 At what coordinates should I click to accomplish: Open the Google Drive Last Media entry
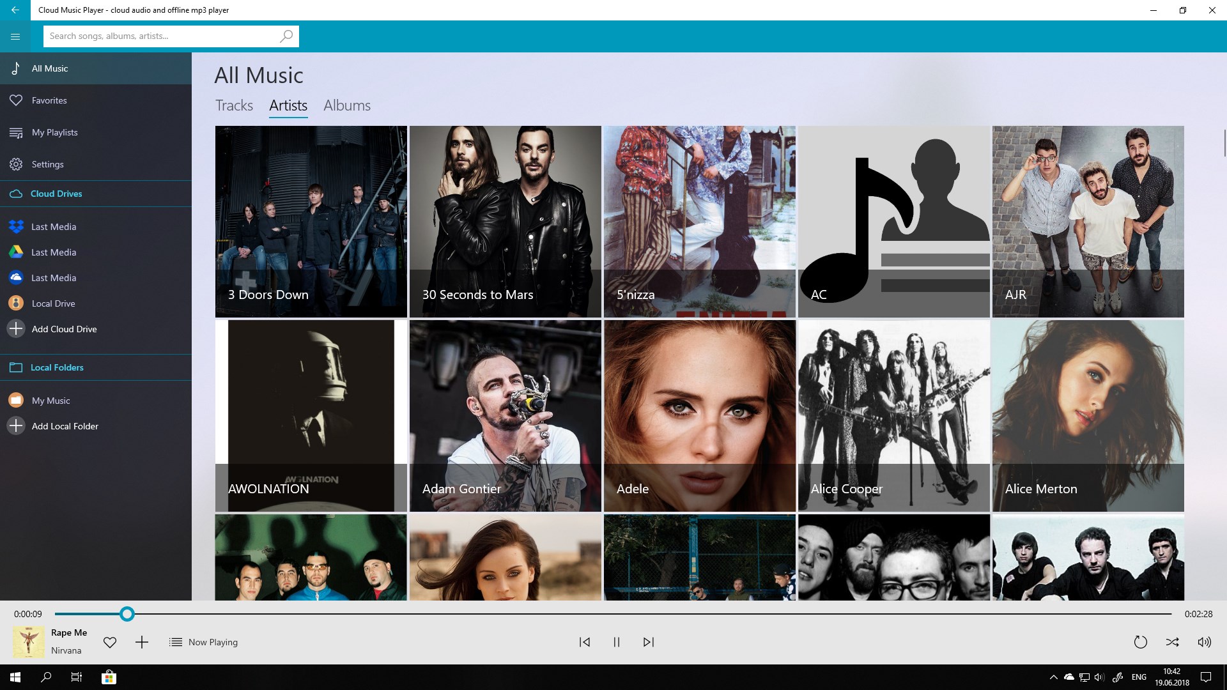point(53,252)
